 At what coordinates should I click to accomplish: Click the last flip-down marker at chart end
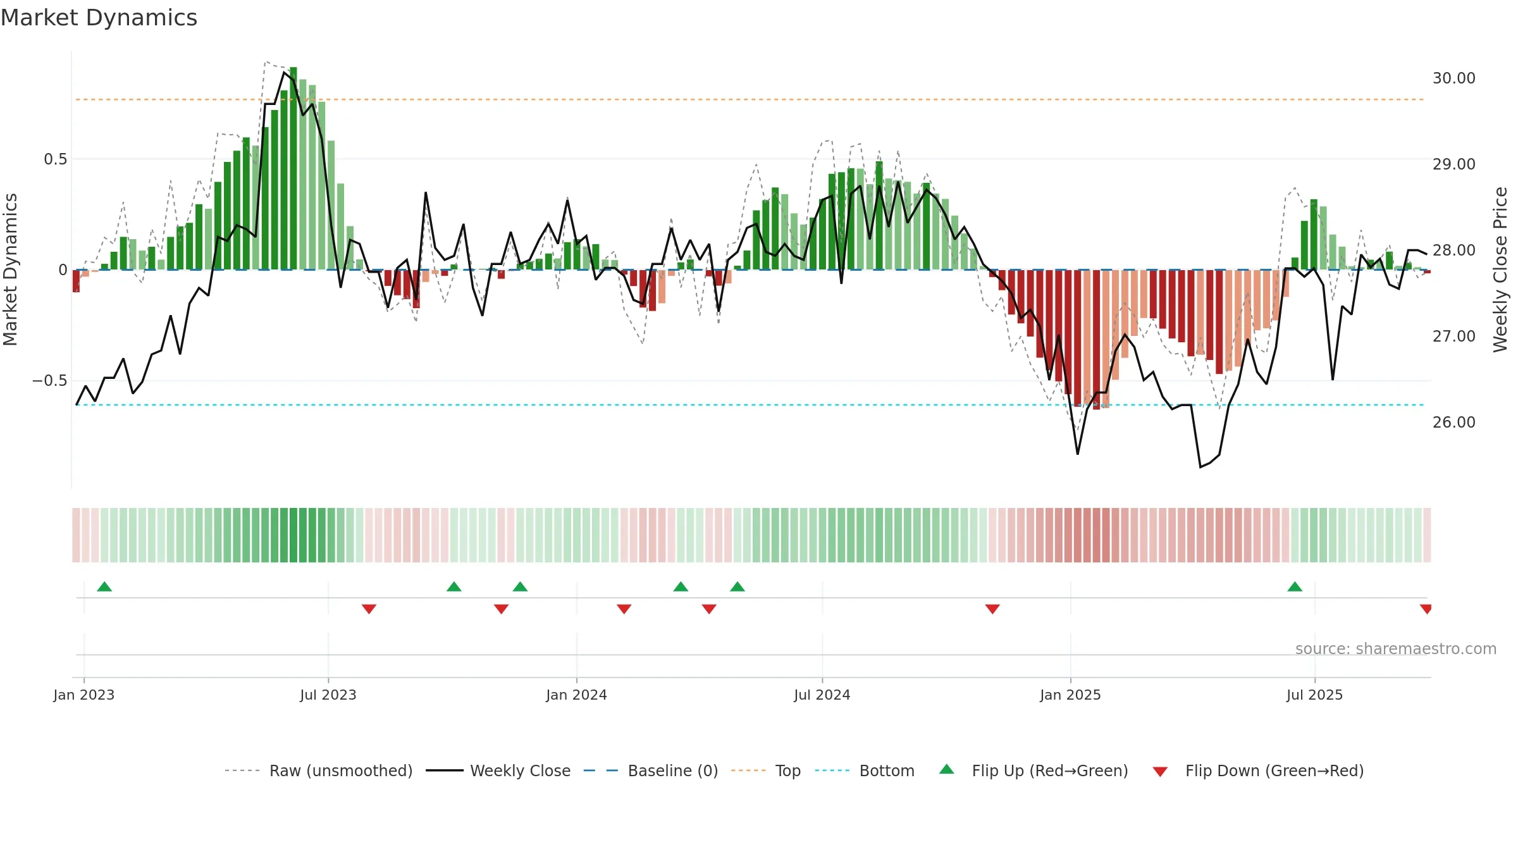tap(1426, 609)
